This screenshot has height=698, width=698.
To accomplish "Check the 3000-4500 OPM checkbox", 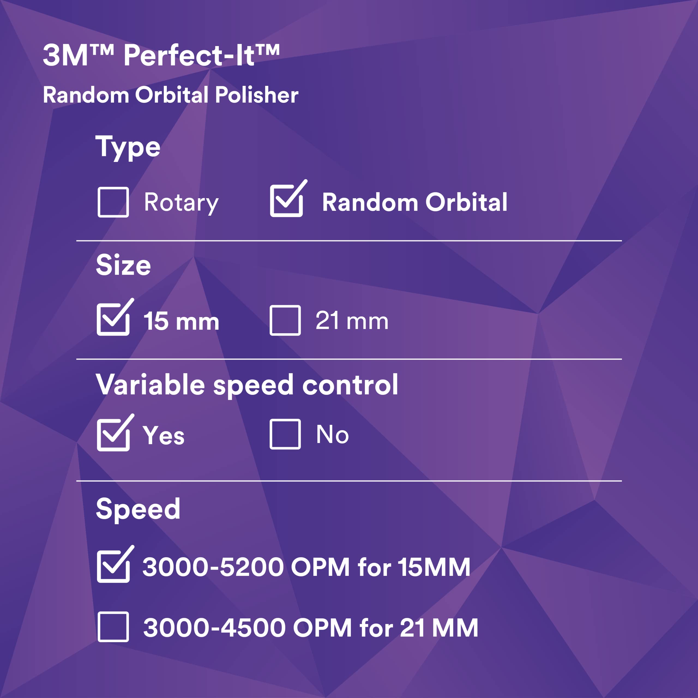I will pos(113,627).
